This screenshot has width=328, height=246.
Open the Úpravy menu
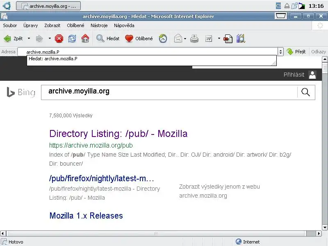(x=30, y=25)
